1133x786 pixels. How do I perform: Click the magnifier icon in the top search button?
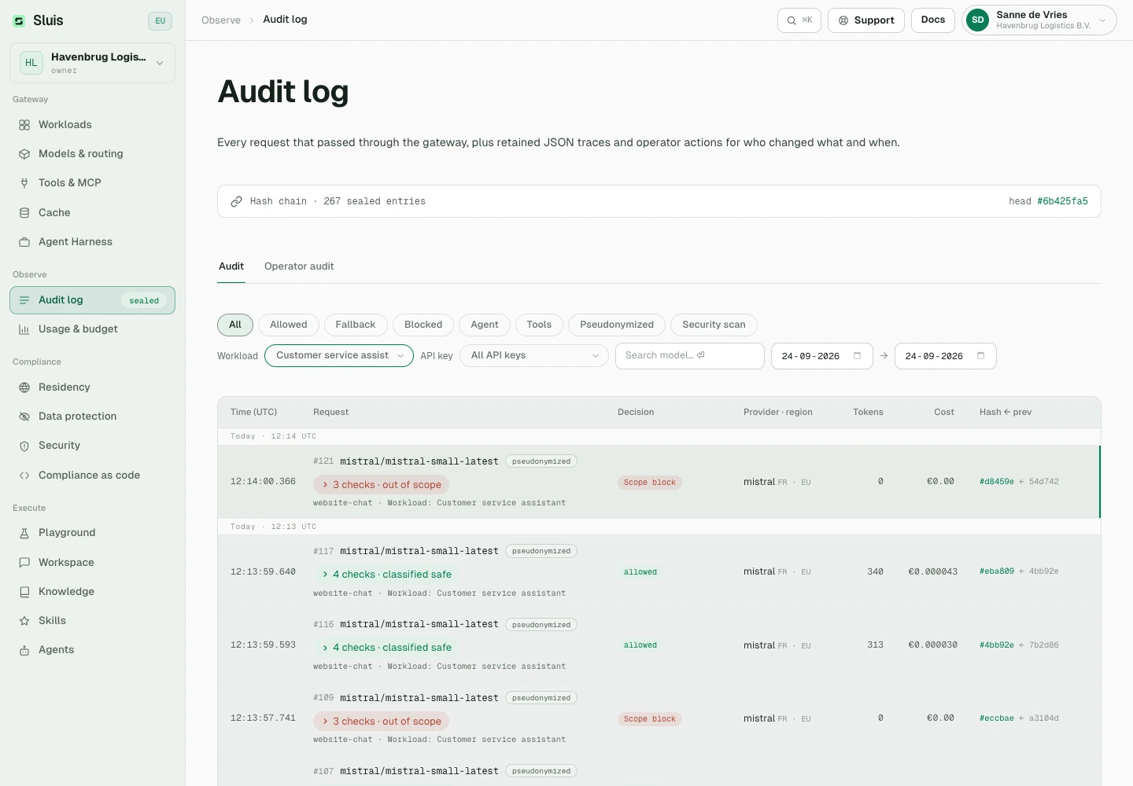(792, 20)
